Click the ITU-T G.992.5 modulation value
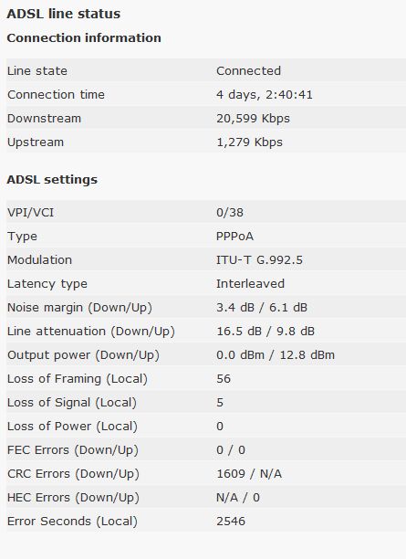The height and width of the screenshot is (559, 406). click(x=259, y=260)
